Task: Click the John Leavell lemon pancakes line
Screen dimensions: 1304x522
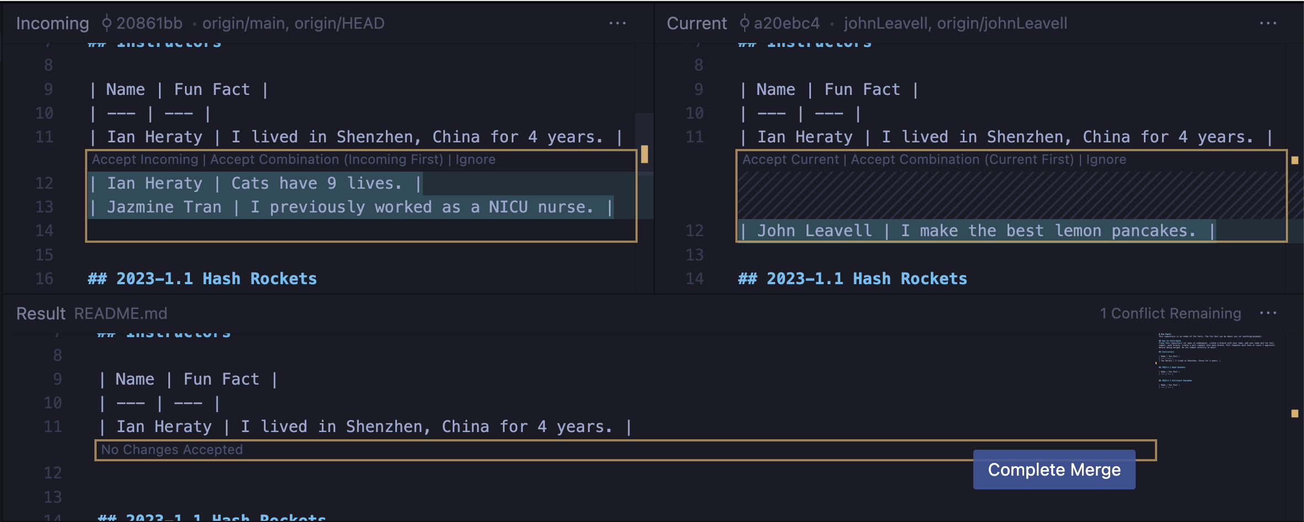Action: [977, 231]
